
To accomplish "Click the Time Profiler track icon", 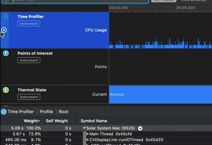I will [x=6, y=17].
